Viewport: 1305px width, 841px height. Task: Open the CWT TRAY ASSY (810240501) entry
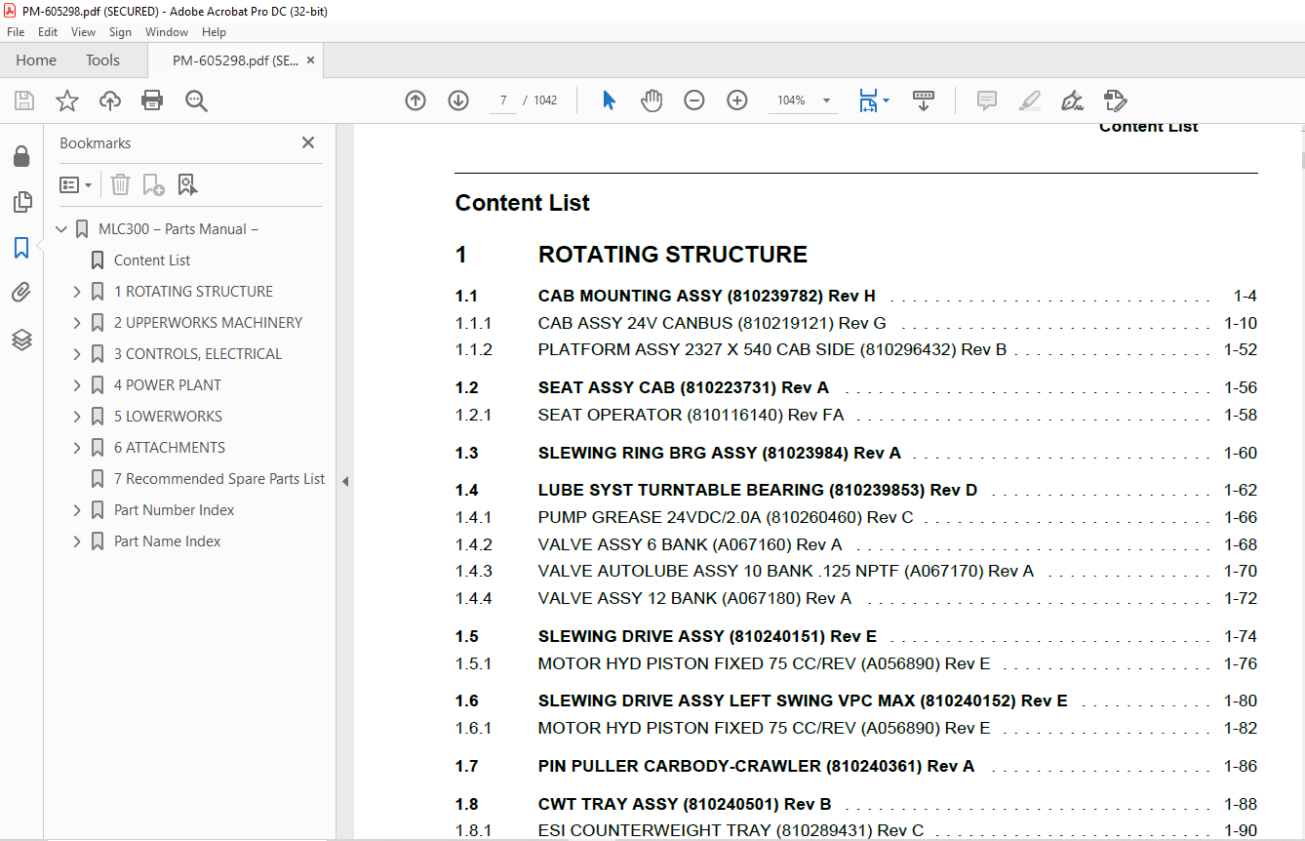[685, 804]
